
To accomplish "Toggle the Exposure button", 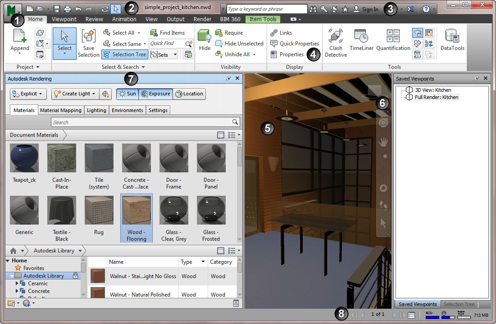I will click(155, 94).
